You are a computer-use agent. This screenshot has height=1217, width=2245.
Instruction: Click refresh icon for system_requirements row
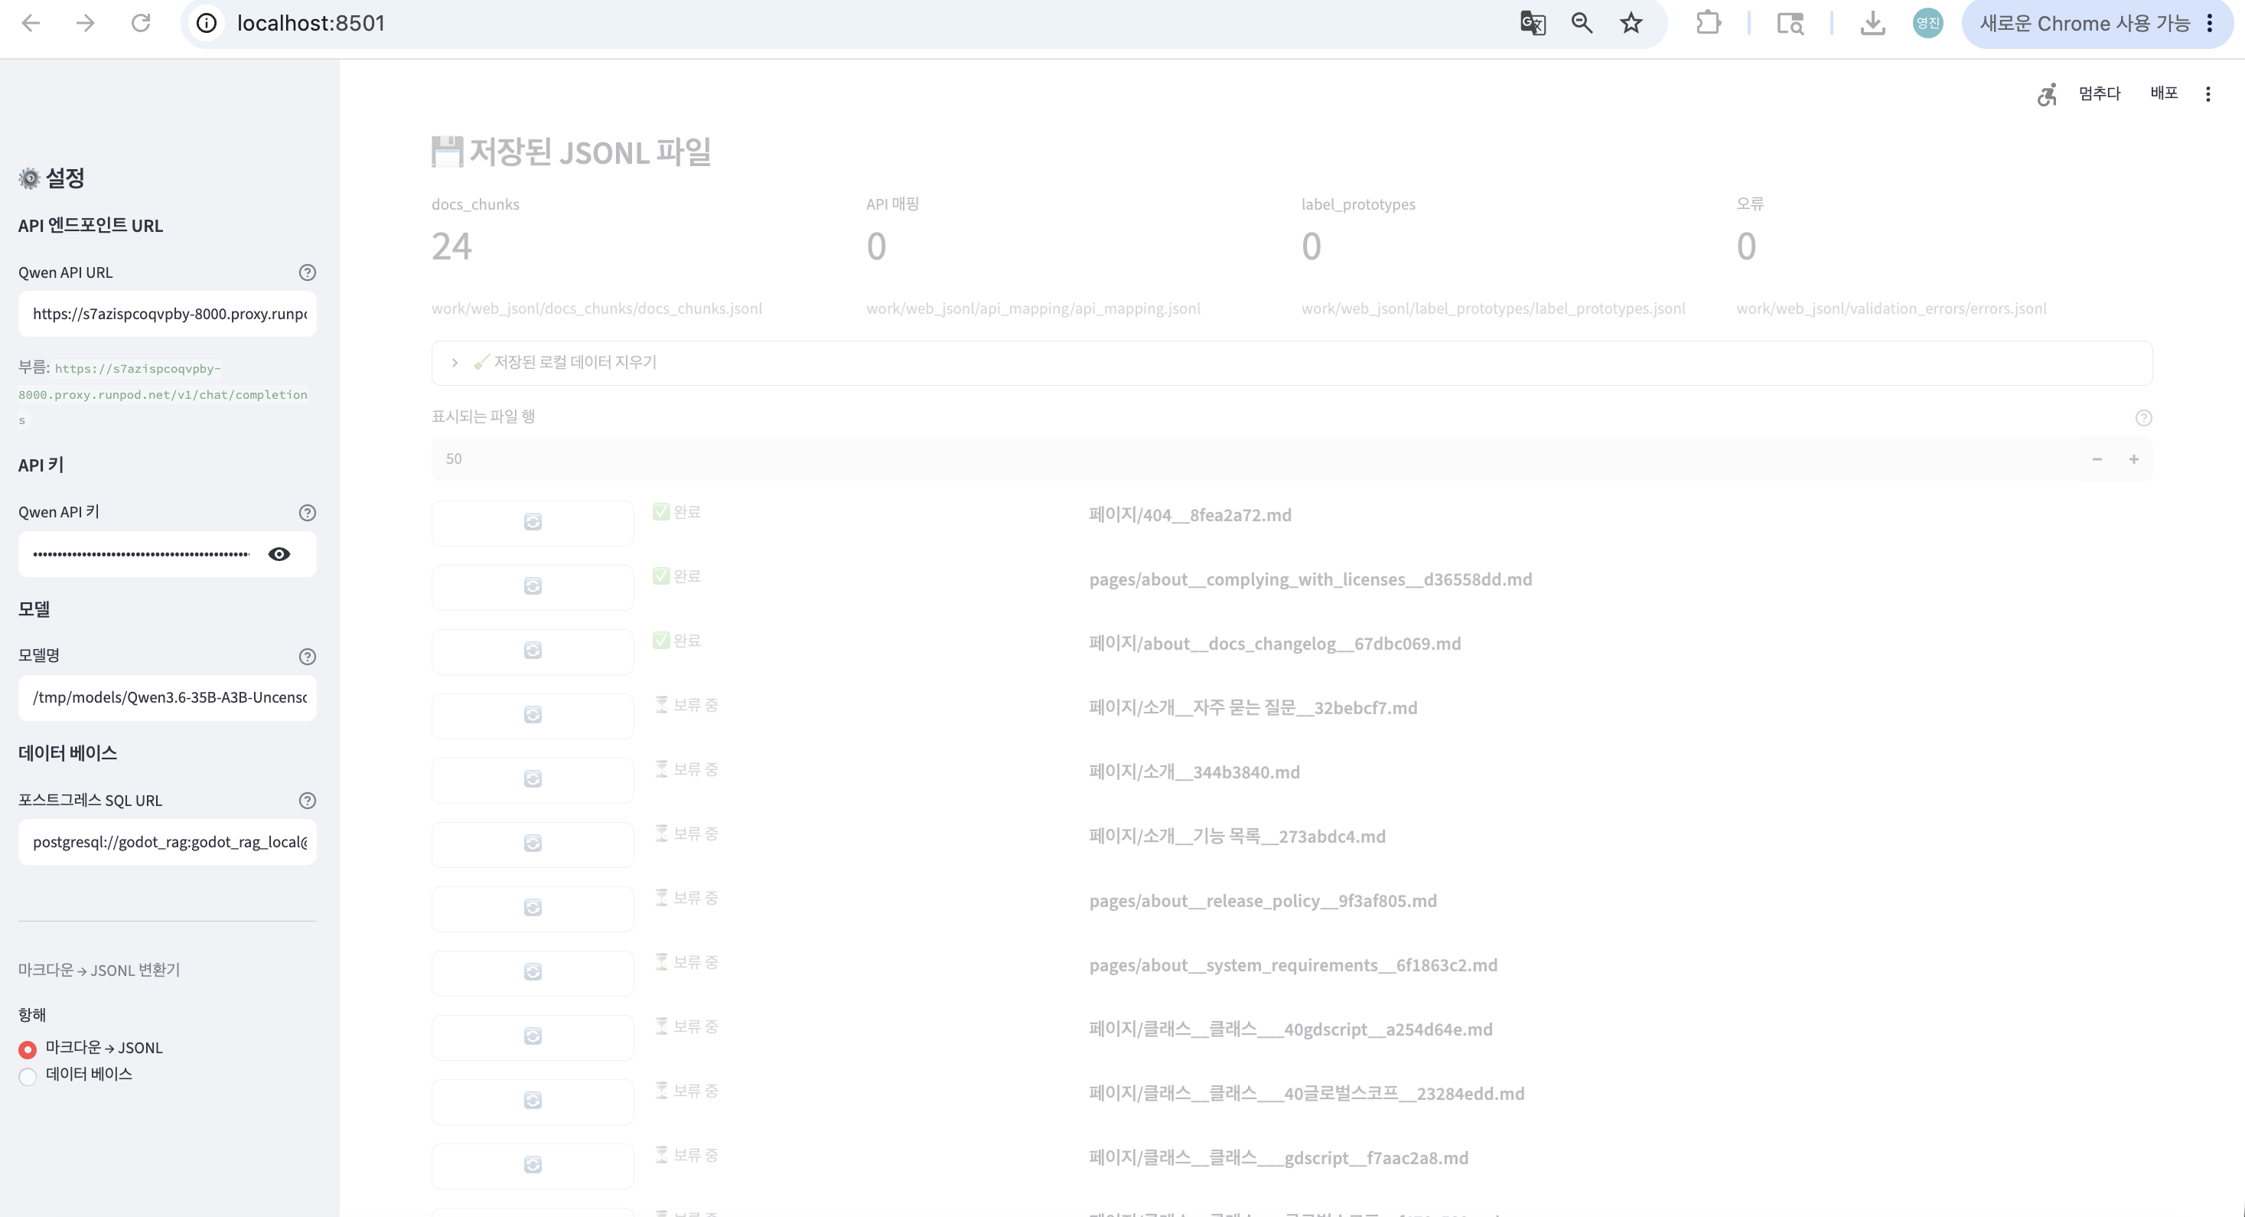(x=533, y=972)
